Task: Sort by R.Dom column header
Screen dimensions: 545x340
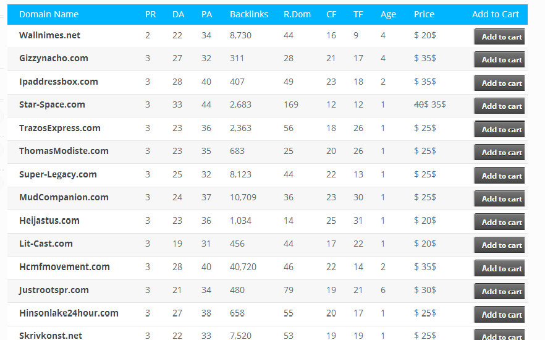Action: coord(297,14)
